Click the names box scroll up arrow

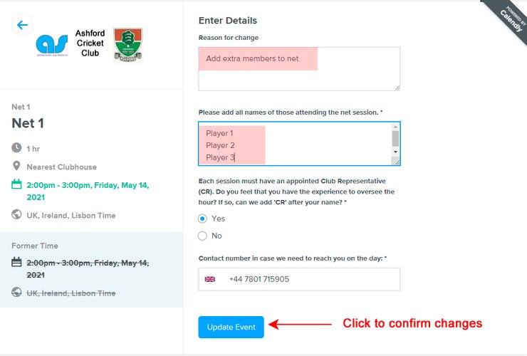395,129
